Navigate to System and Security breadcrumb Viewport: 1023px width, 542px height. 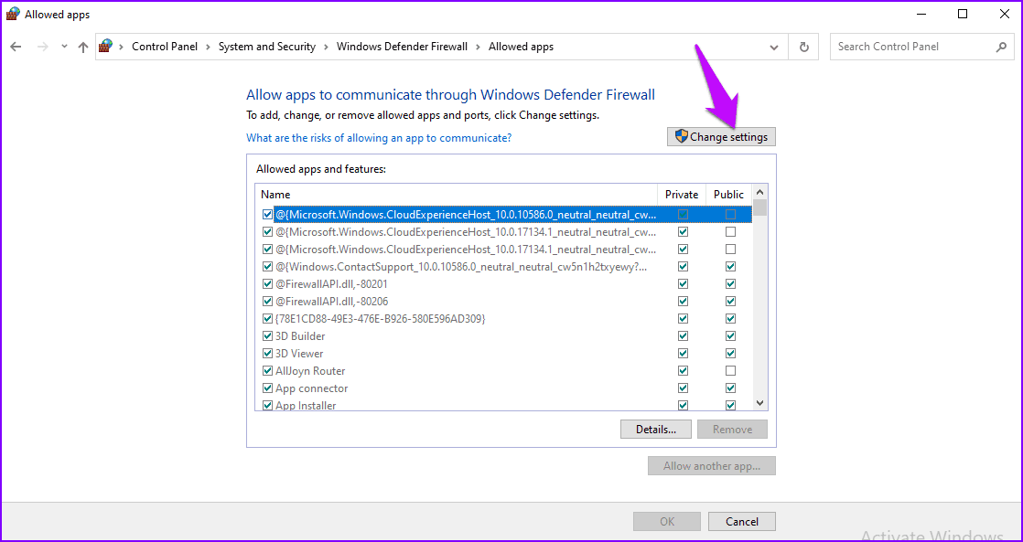point(267,47)
